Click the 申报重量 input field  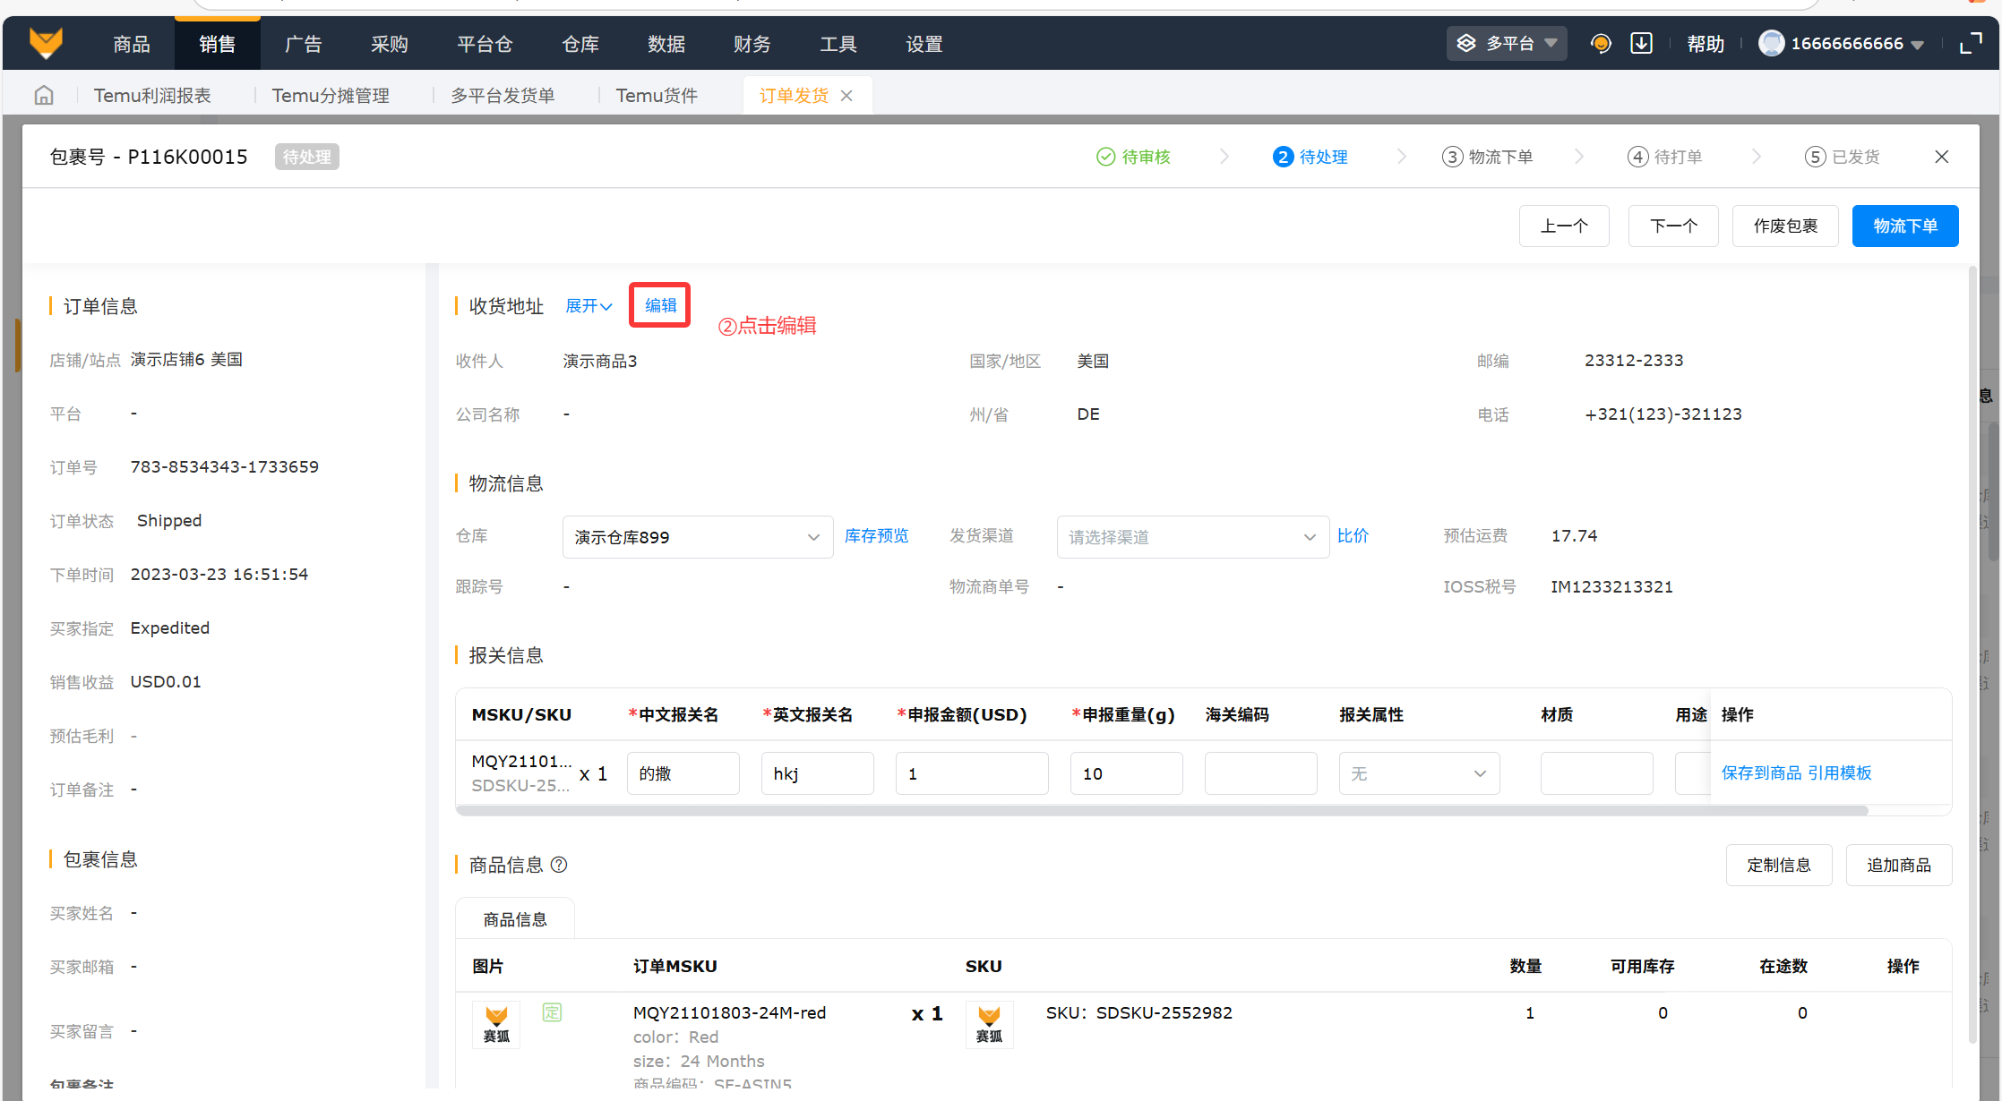1125,773
